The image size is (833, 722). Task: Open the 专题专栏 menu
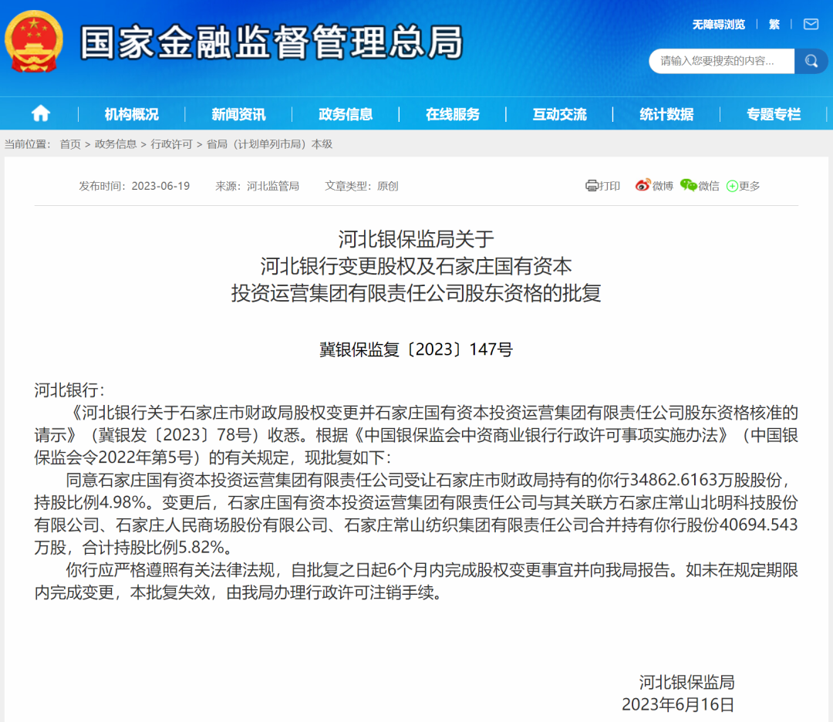click(773, 113)
